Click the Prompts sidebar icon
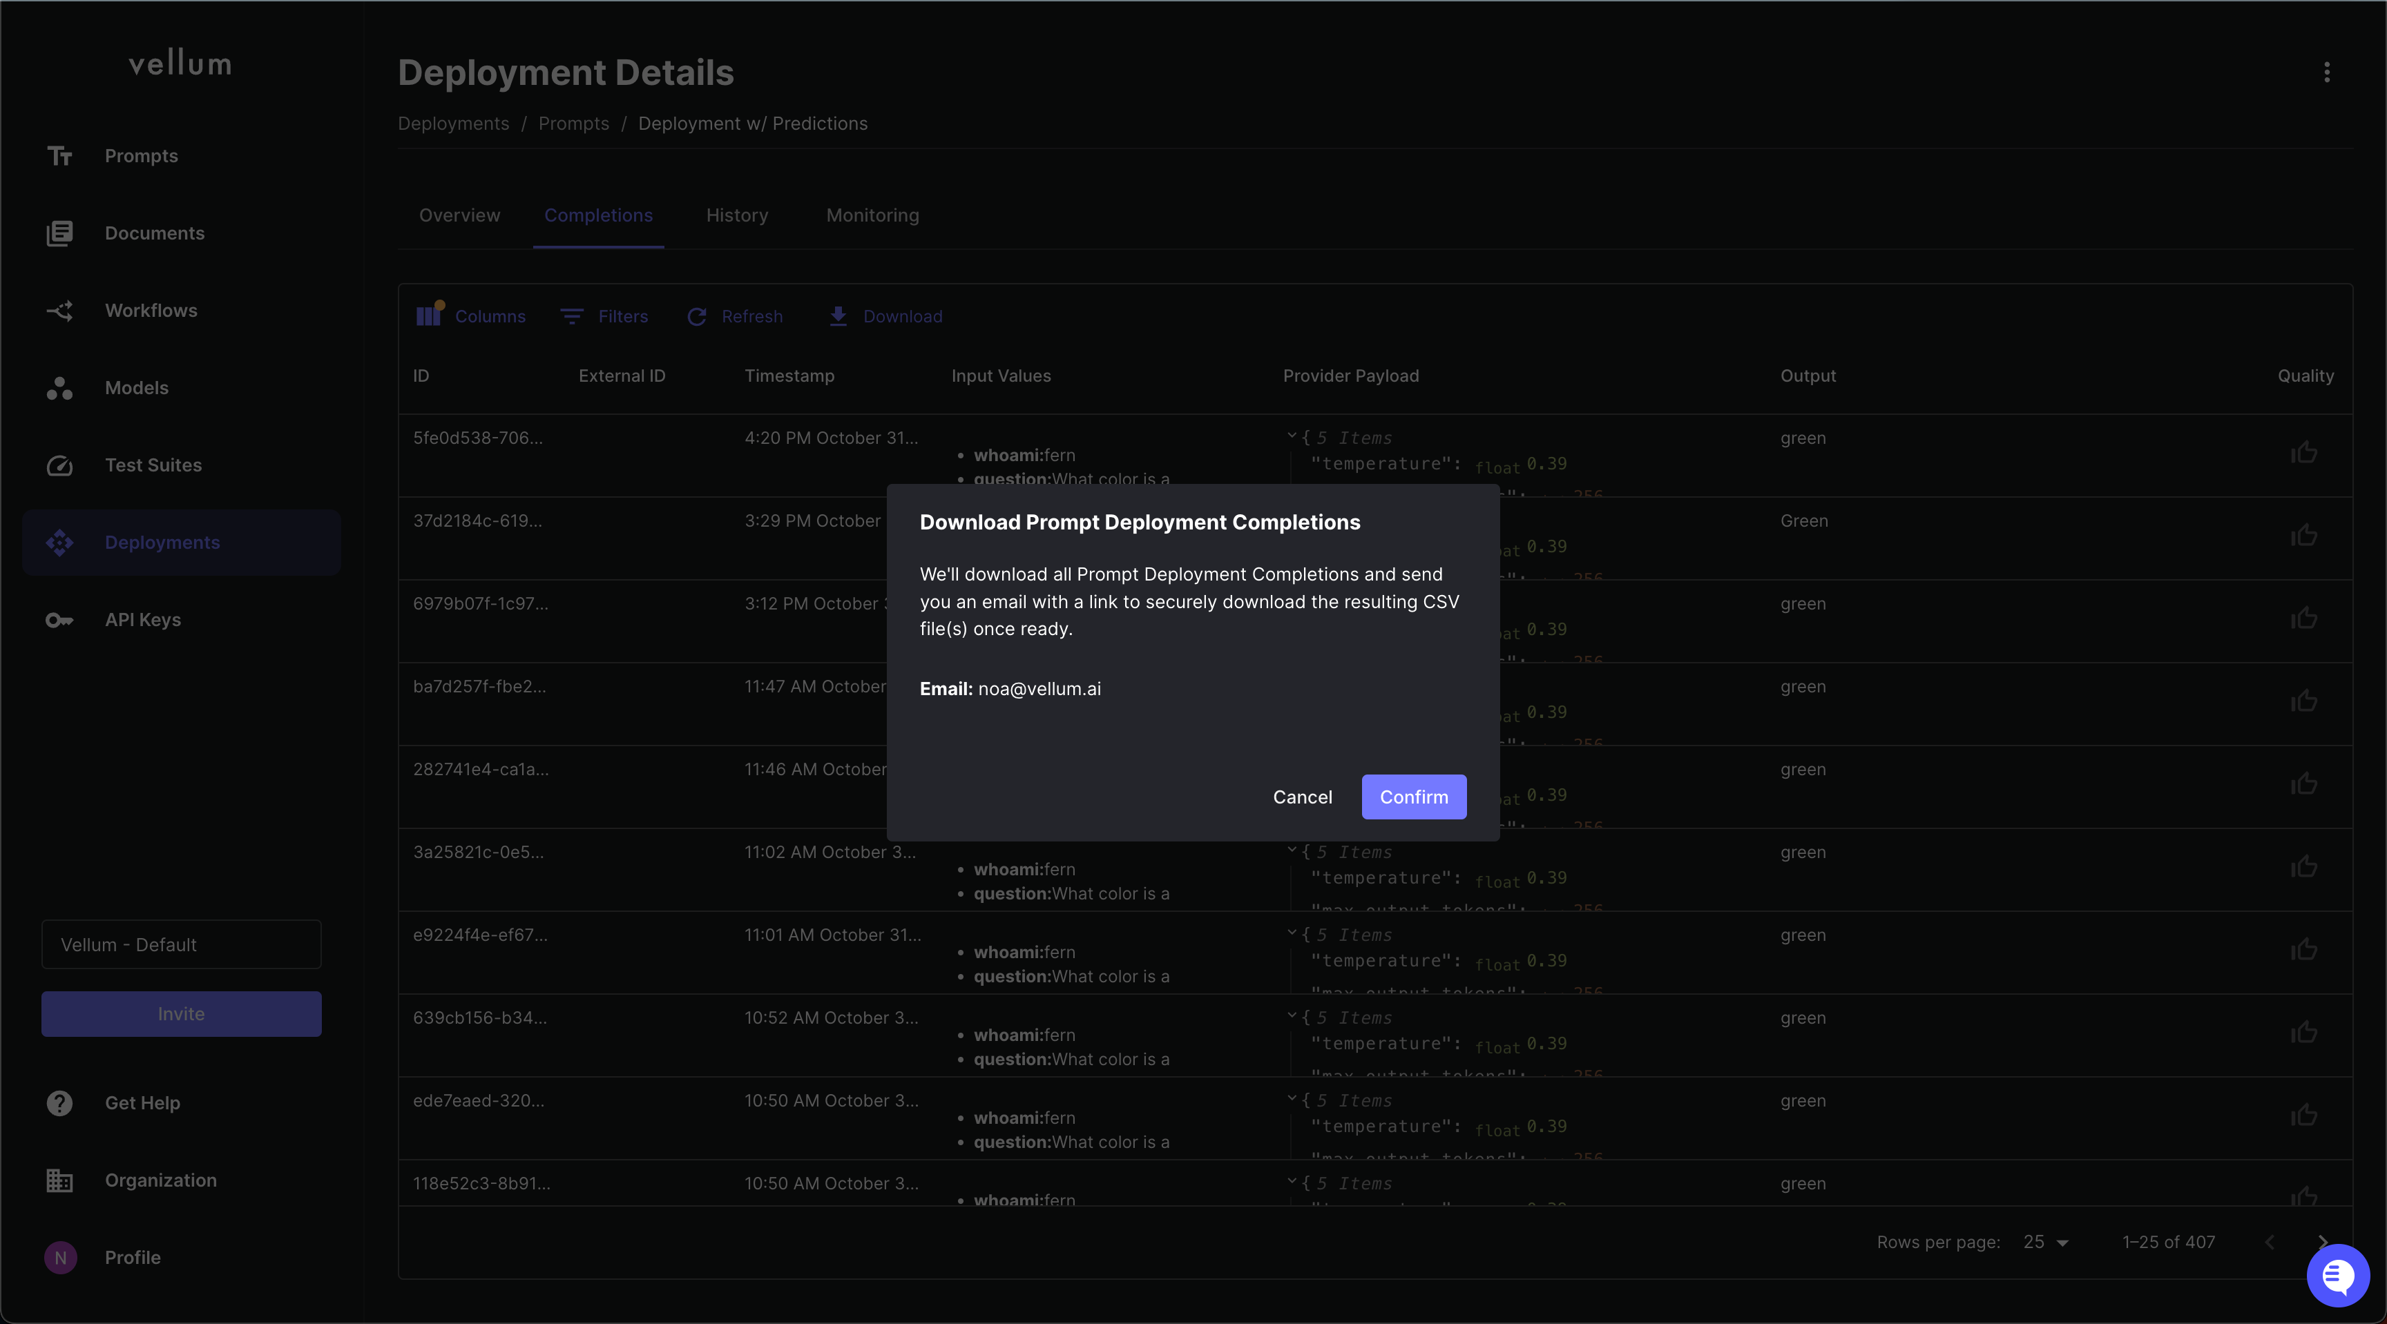 coord(60,157)
